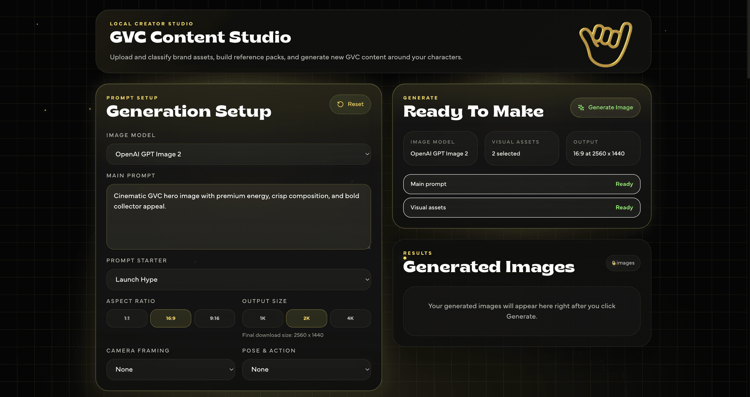Click the 'RESULTS' section label

[418, 253]
